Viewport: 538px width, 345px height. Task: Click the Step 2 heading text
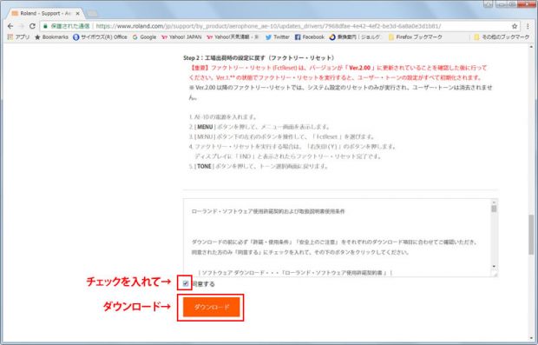[259, 57]
